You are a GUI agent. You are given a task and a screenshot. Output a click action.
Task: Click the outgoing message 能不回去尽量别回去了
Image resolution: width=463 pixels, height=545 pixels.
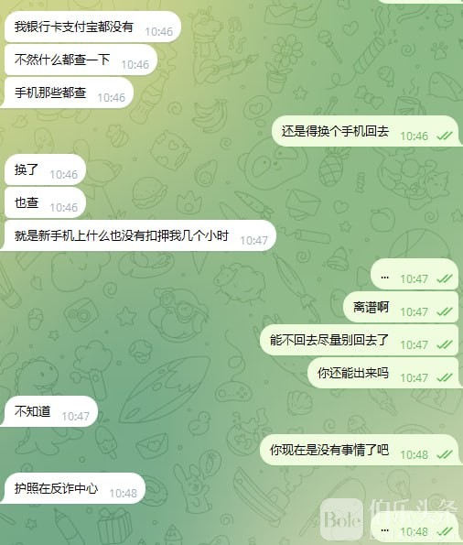(360, 340)
